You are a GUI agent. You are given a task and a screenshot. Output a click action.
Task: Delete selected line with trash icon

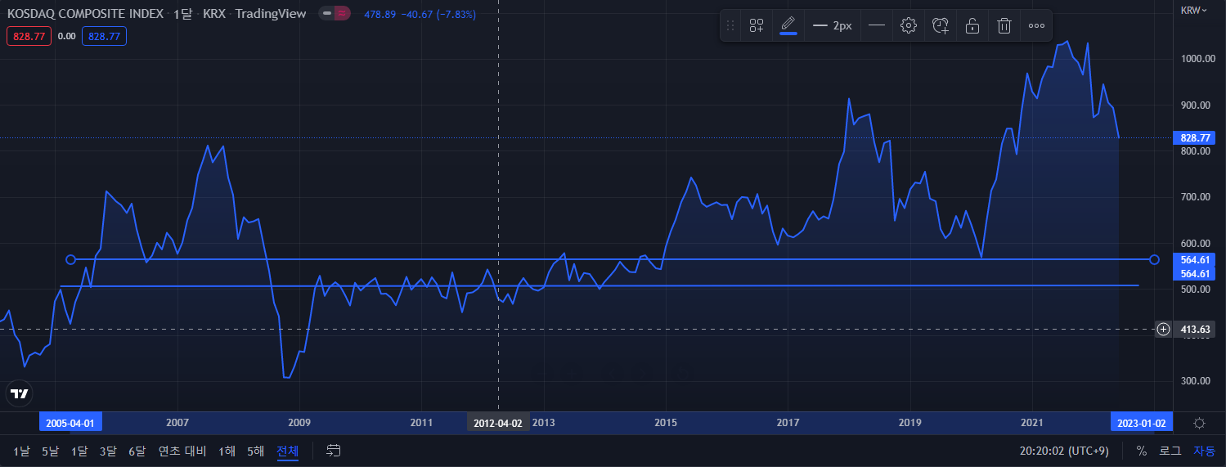(x=1004, y=25)
